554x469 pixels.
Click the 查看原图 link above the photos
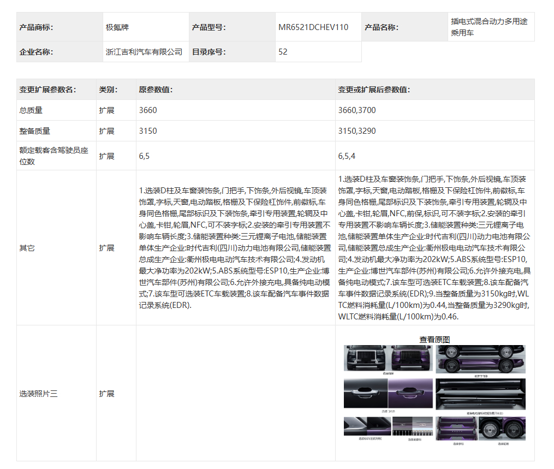coord(434,339)
